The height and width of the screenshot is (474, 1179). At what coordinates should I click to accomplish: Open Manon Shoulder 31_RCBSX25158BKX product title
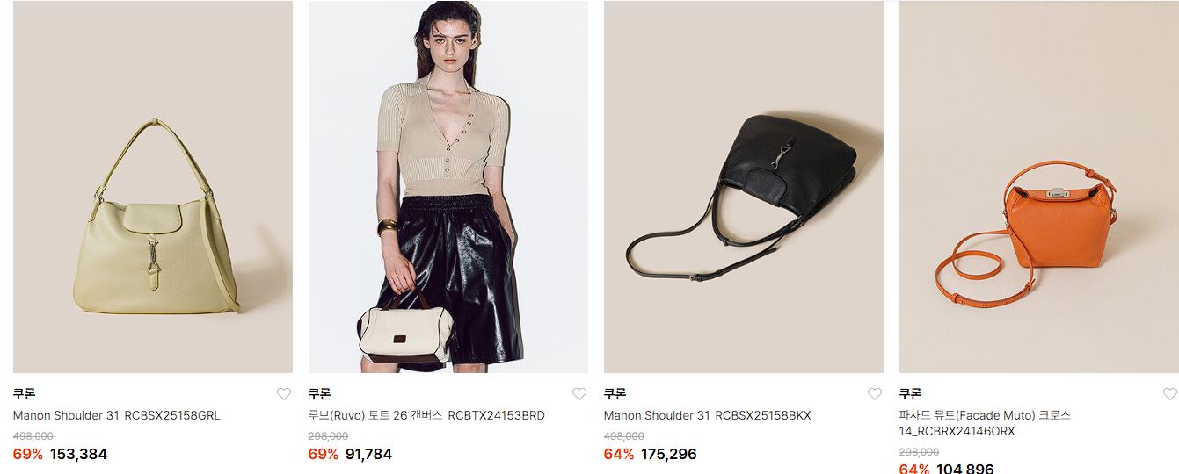[x=708, y=416]
